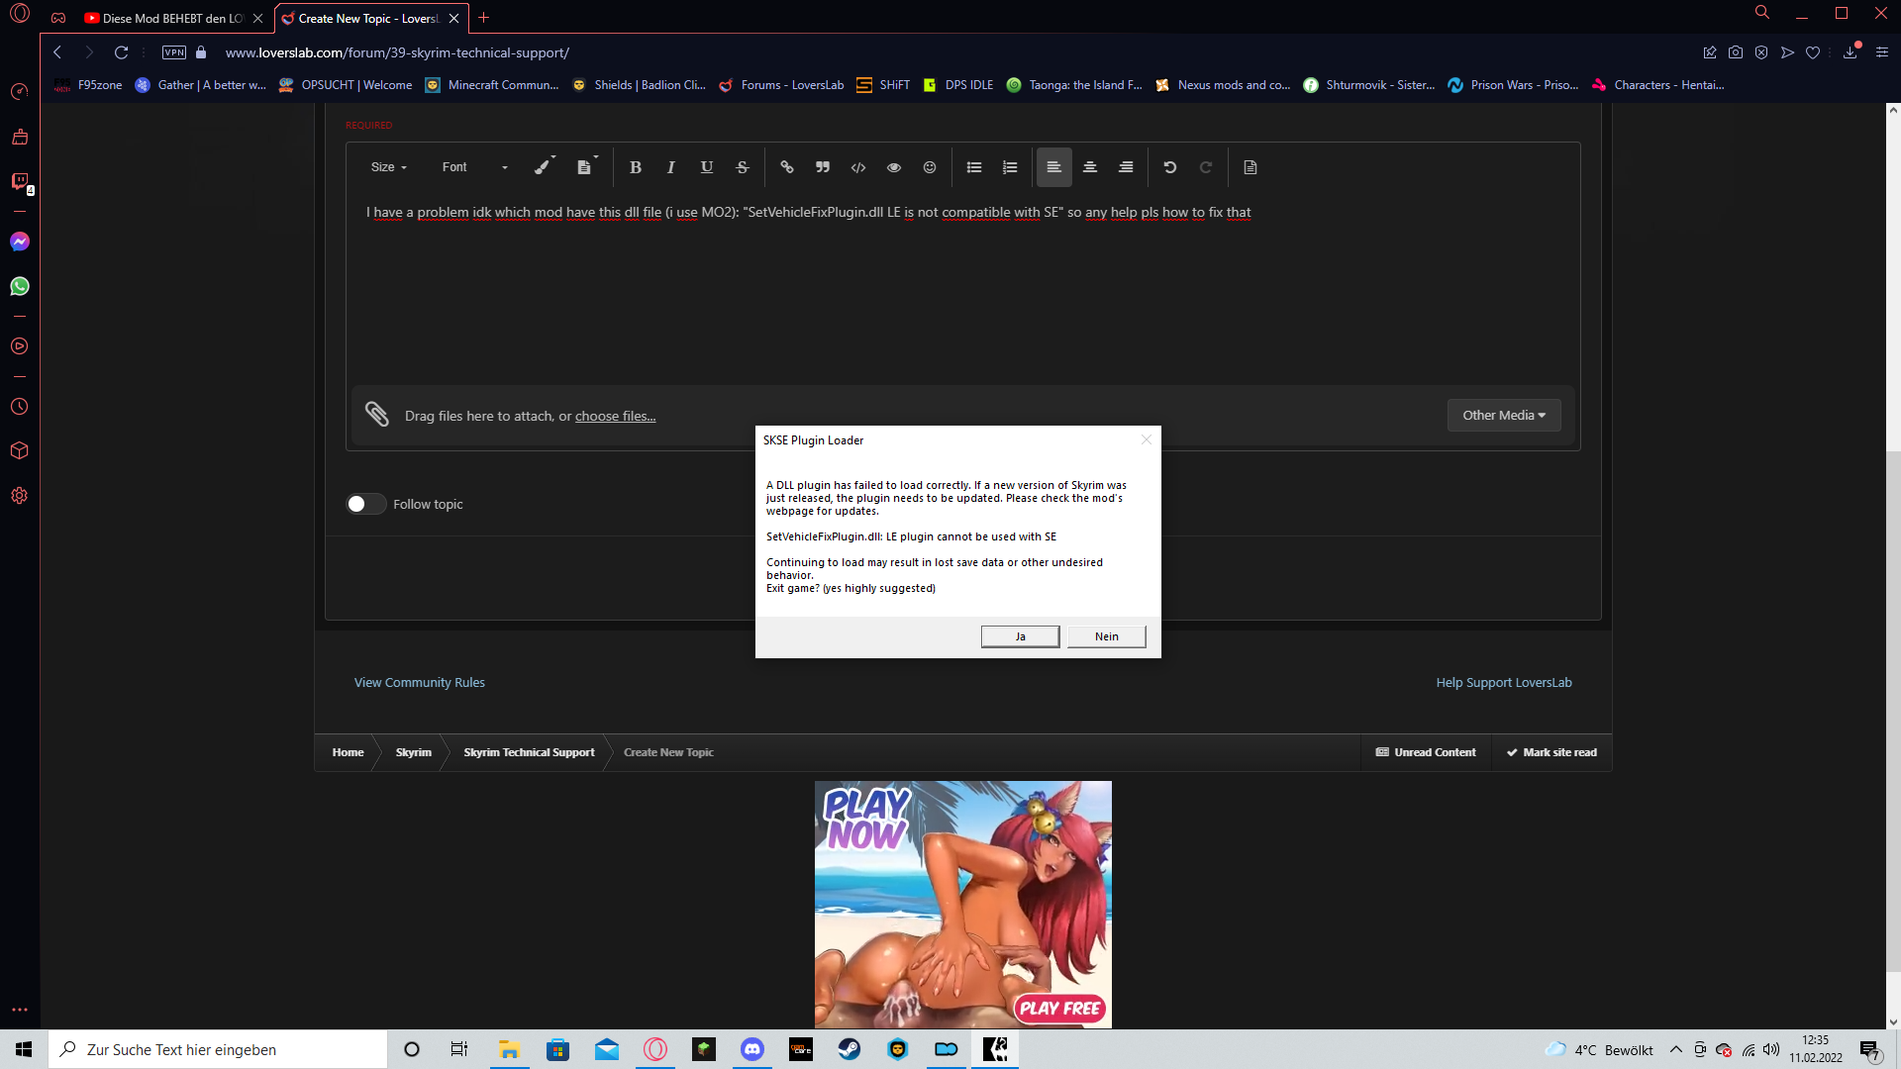Click the preview document icon in the editor toolbar
Viewport: 1901px width, 1069px height.
point(1251,167)
